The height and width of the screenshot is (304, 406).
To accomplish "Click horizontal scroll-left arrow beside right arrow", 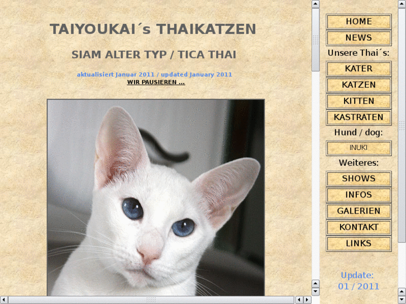I will point(299,300).
